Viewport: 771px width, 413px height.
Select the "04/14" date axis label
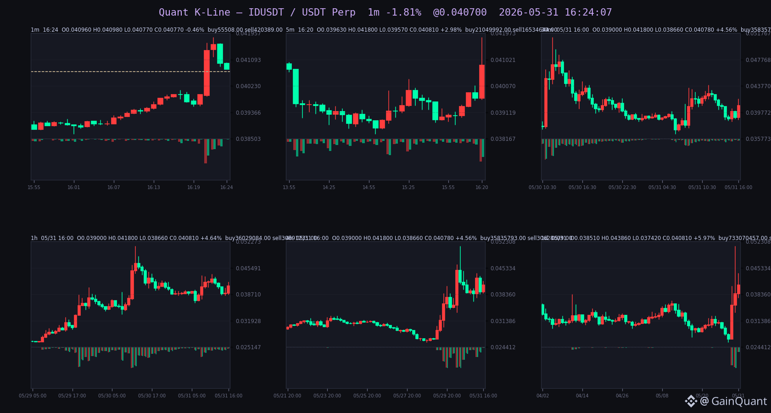(582, 396)
